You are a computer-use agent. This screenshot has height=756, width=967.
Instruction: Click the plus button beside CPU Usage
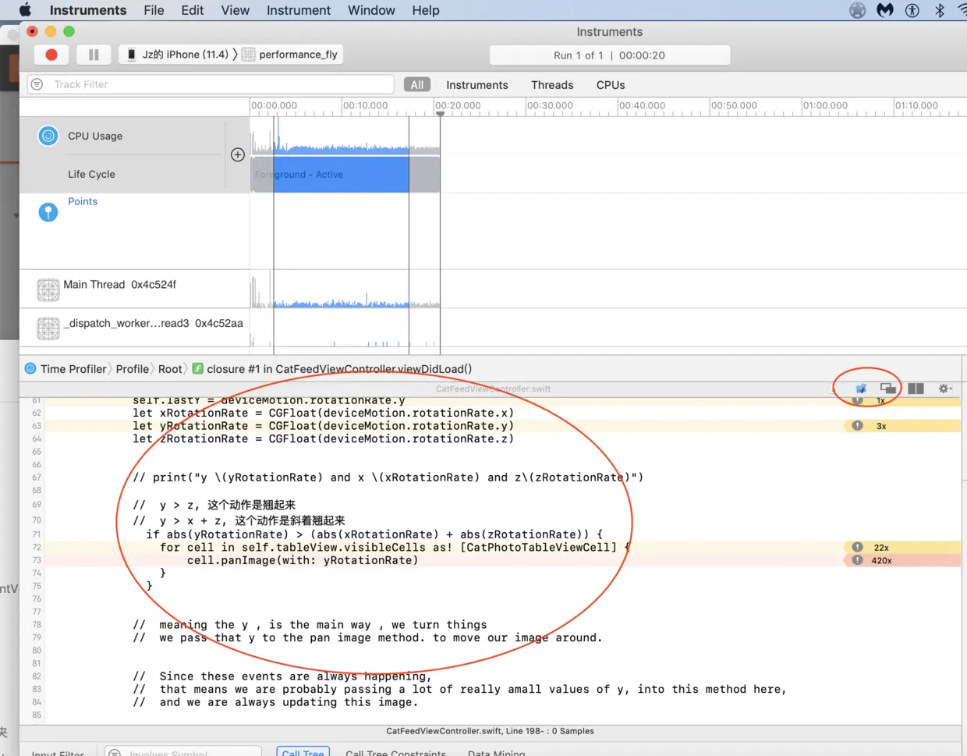coord(238,154)
